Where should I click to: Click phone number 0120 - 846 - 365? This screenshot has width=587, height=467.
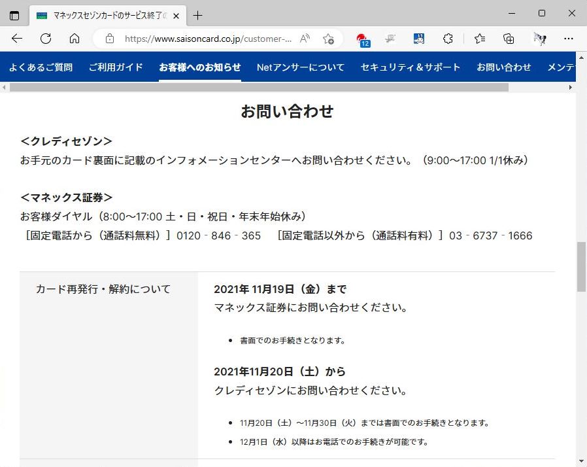[218, 235]
